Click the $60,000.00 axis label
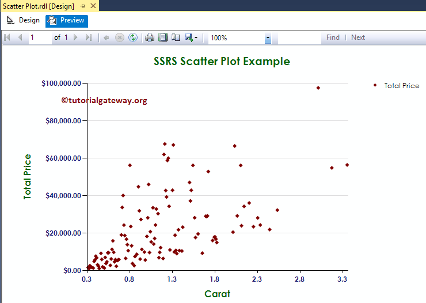This screenshot has height=303, width=426. point(63,158)
